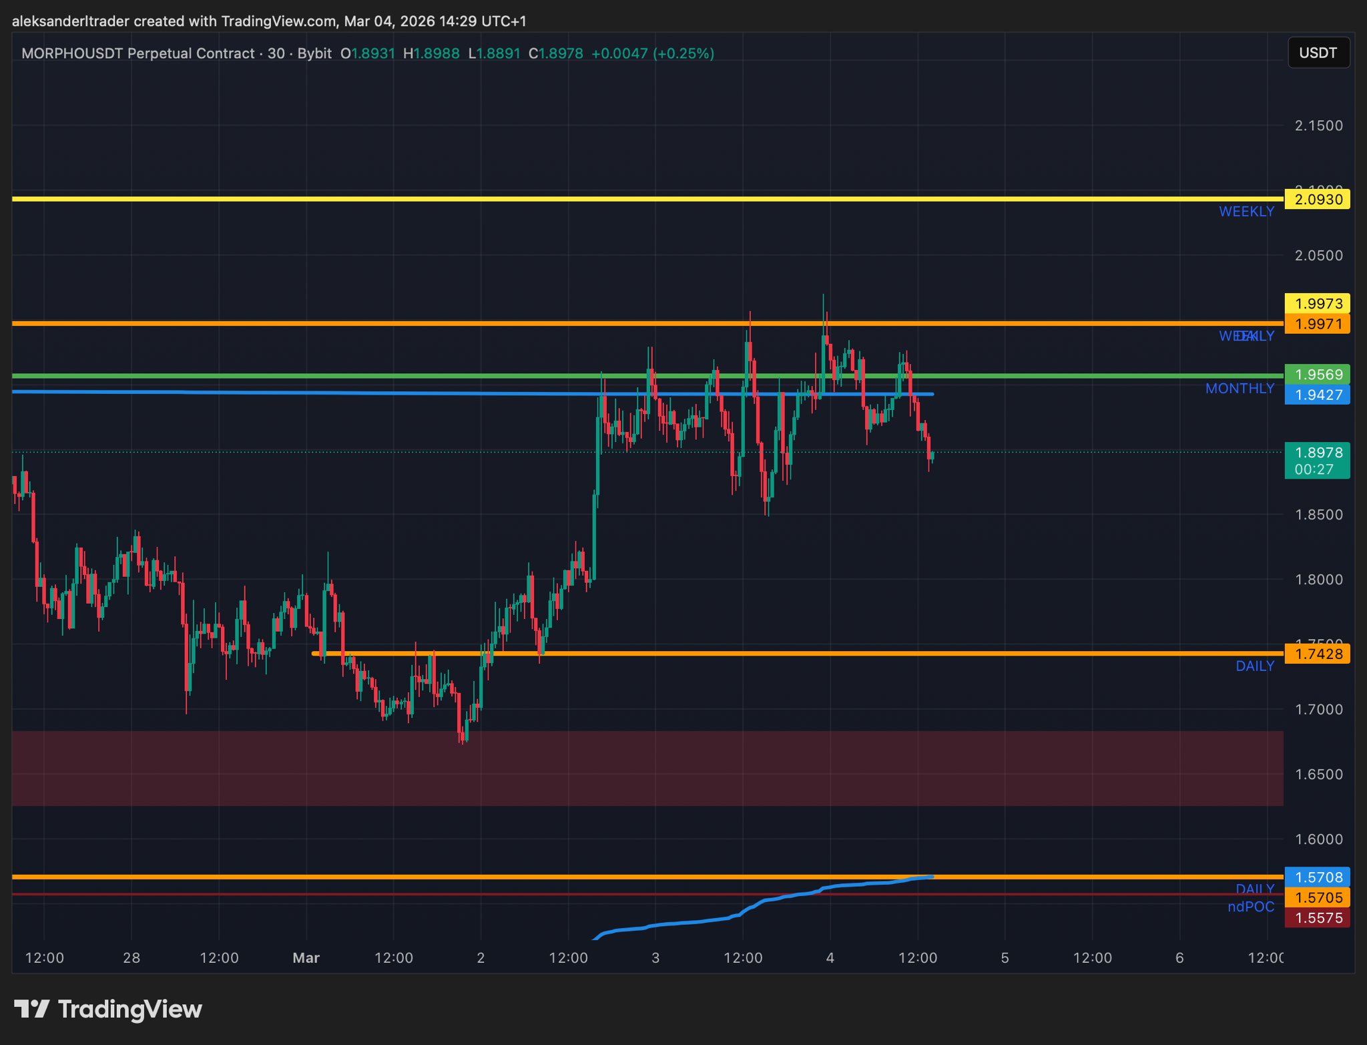Click the TradingView logo icon
The height and width of the screenshot is (1045, 1367).
pyautogui.click(x=31, y=1008)
